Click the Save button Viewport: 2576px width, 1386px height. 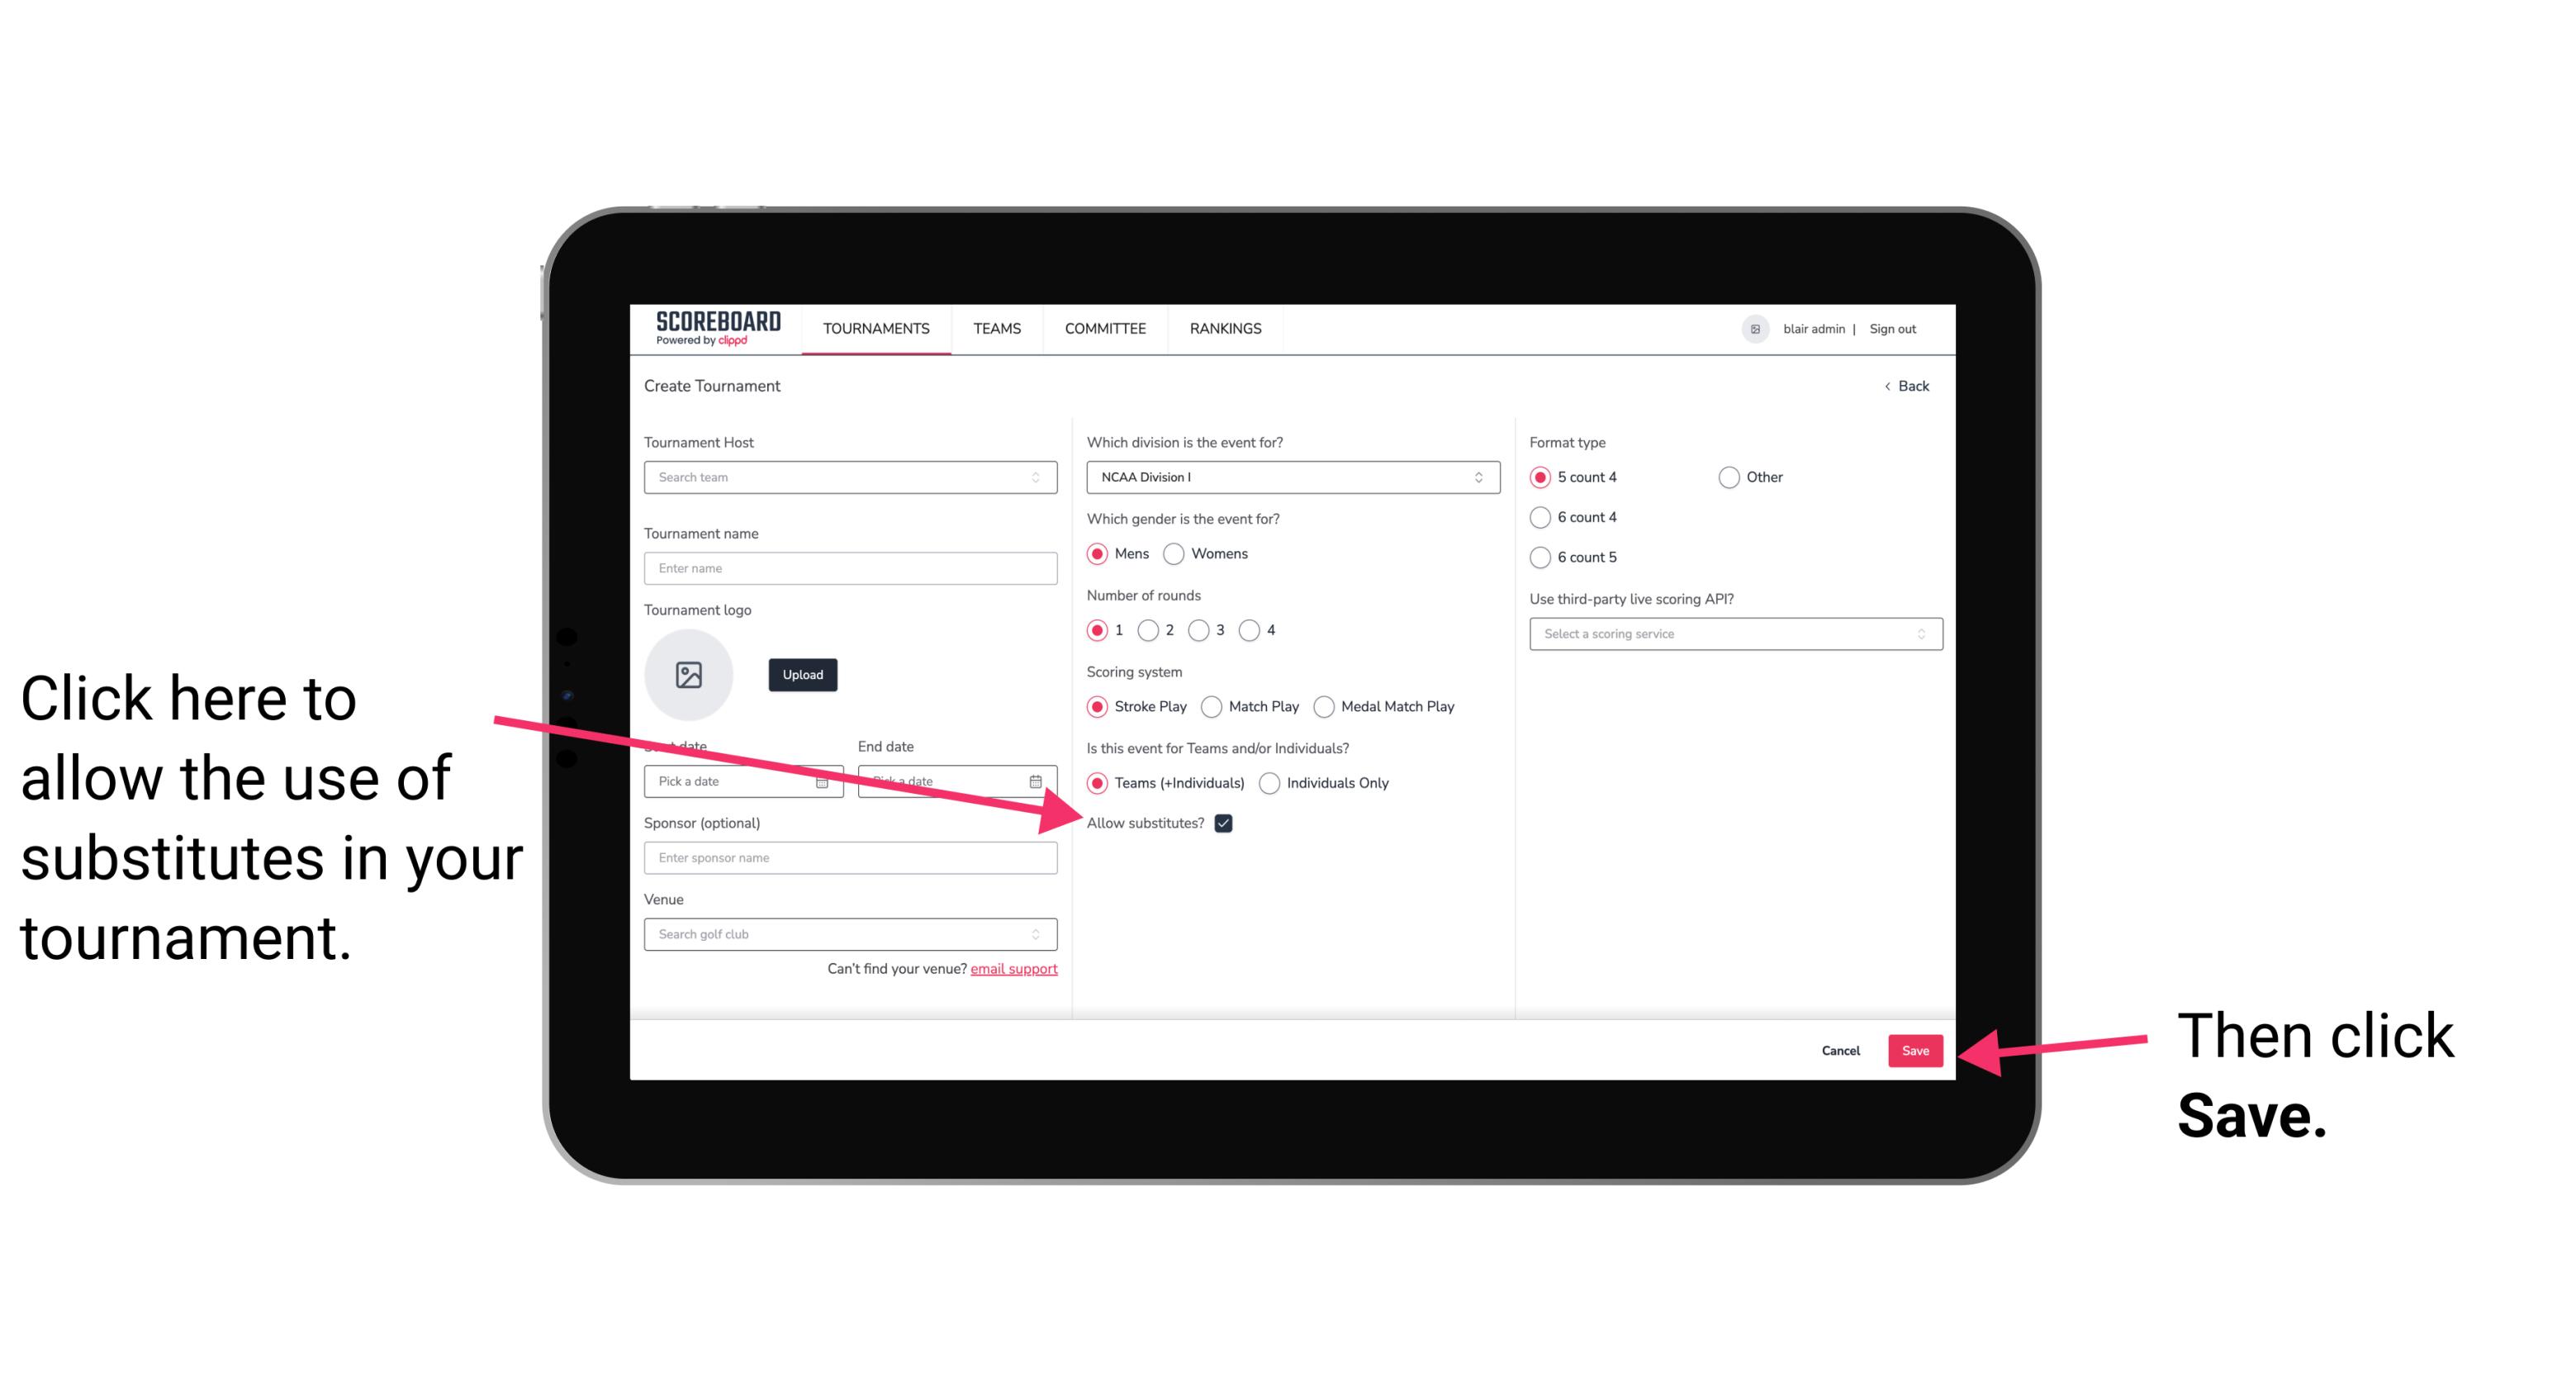click(1916, 1048)
